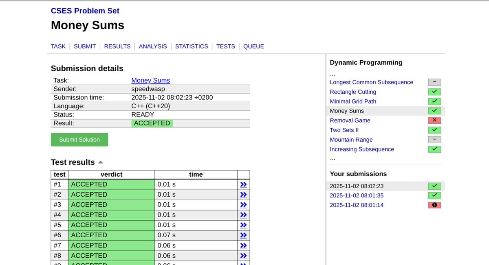
Task: Open submission from 2025-11-02 08:01:14
Action: (x=357, y=205)
